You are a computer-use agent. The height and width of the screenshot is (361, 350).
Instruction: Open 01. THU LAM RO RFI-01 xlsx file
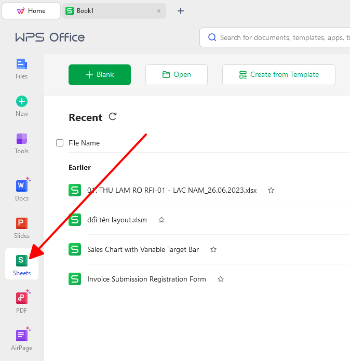[172, 191]
